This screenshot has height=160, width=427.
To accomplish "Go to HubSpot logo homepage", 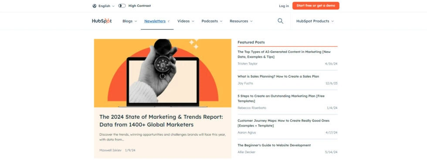I will [102, 21].
